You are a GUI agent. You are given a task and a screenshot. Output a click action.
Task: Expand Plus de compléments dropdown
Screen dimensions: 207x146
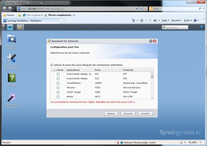coord(74,15)
